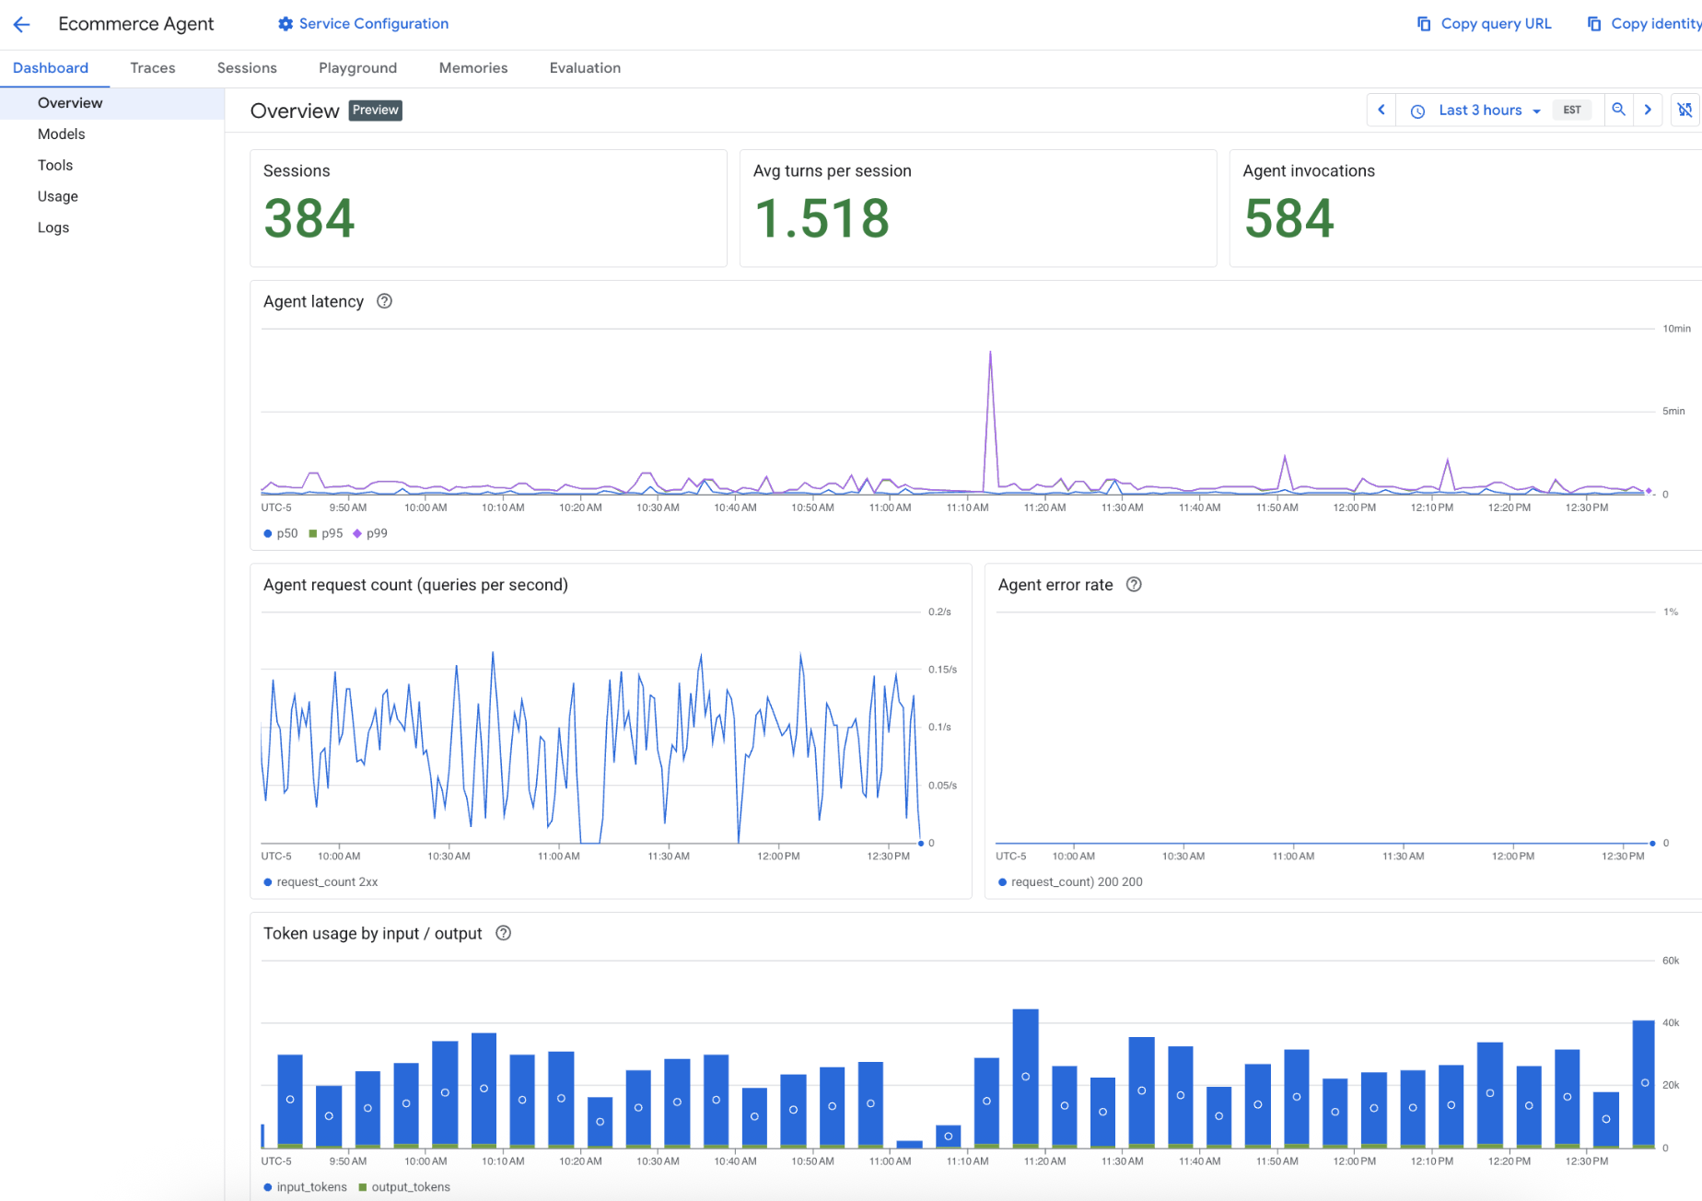
Task: Advance time range with right chevron
Action: 1648,110
